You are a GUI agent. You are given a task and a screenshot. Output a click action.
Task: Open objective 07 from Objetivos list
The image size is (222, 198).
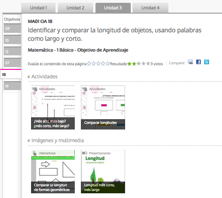pyautogui.click(x=12, y=63)
